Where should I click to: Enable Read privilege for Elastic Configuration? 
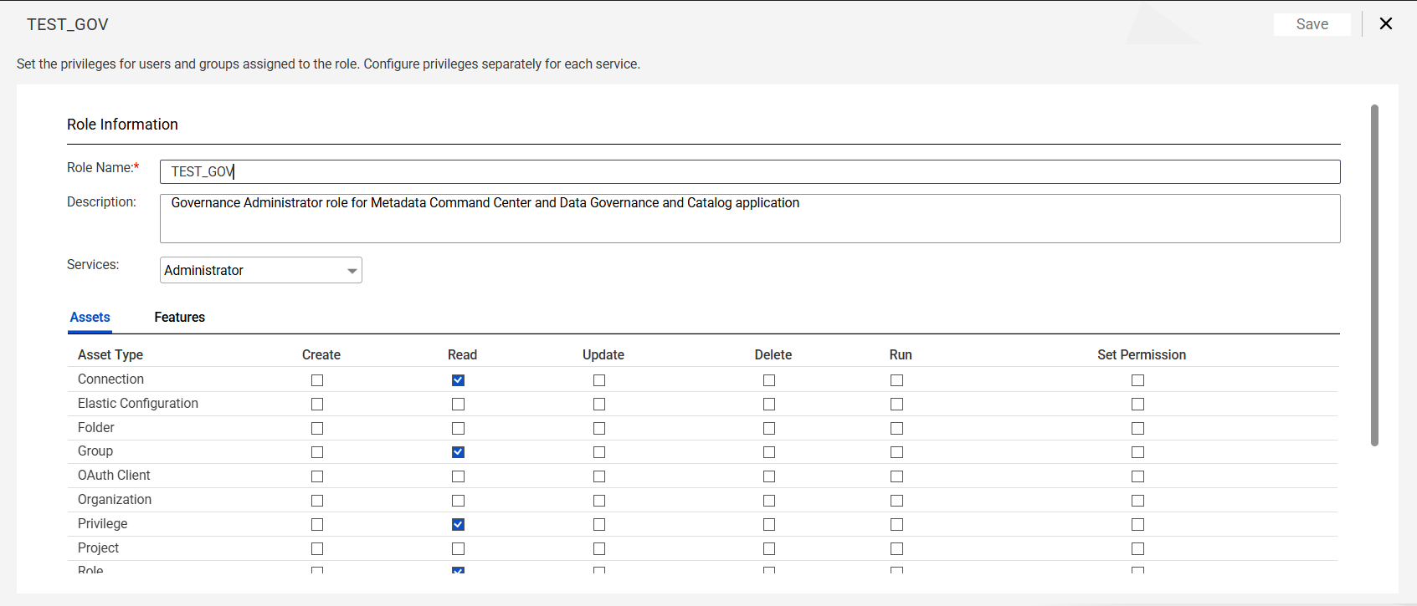coord(458,404)
